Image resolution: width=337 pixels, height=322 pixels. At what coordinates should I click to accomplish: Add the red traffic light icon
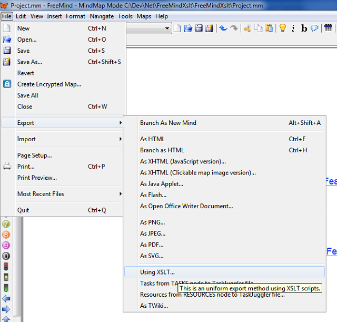6,267
